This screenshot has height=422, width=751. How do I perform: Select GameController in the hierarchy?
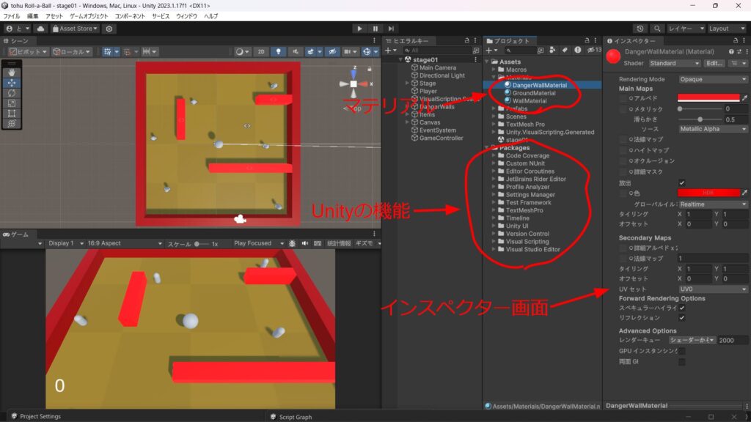(441, 138)
